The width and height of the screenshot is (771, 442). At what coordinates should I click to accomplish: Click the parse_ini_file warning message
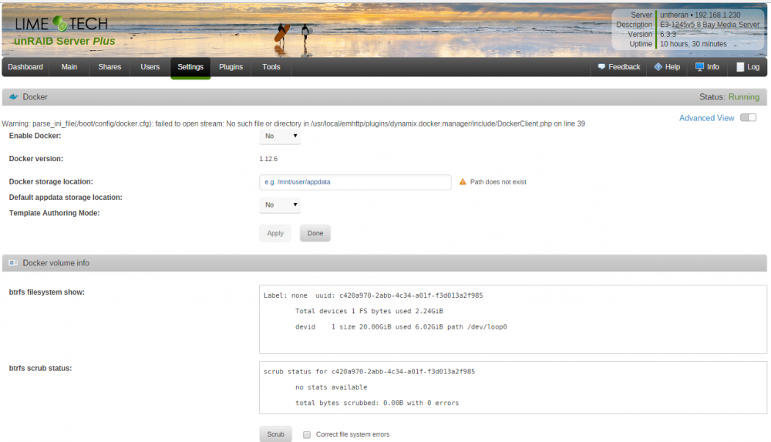coord(294,124)
